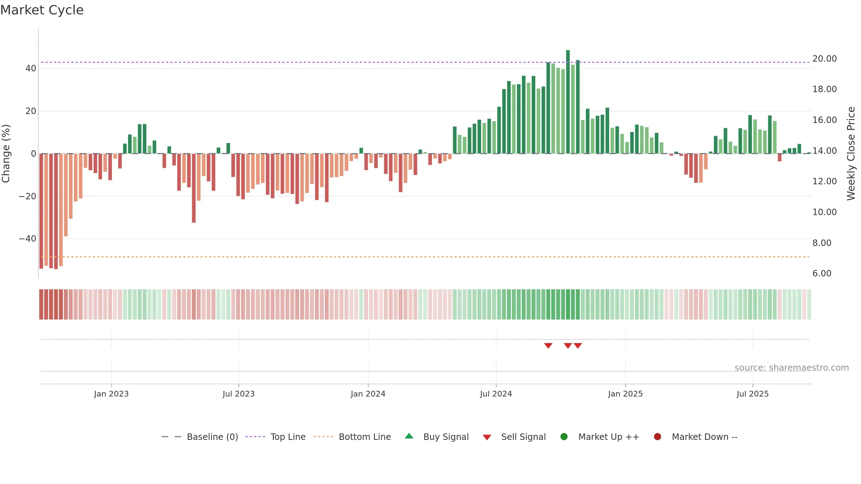Click the green Buy Signal triangle icon
This screenshot has width=861, height=484.
(409, 436)
